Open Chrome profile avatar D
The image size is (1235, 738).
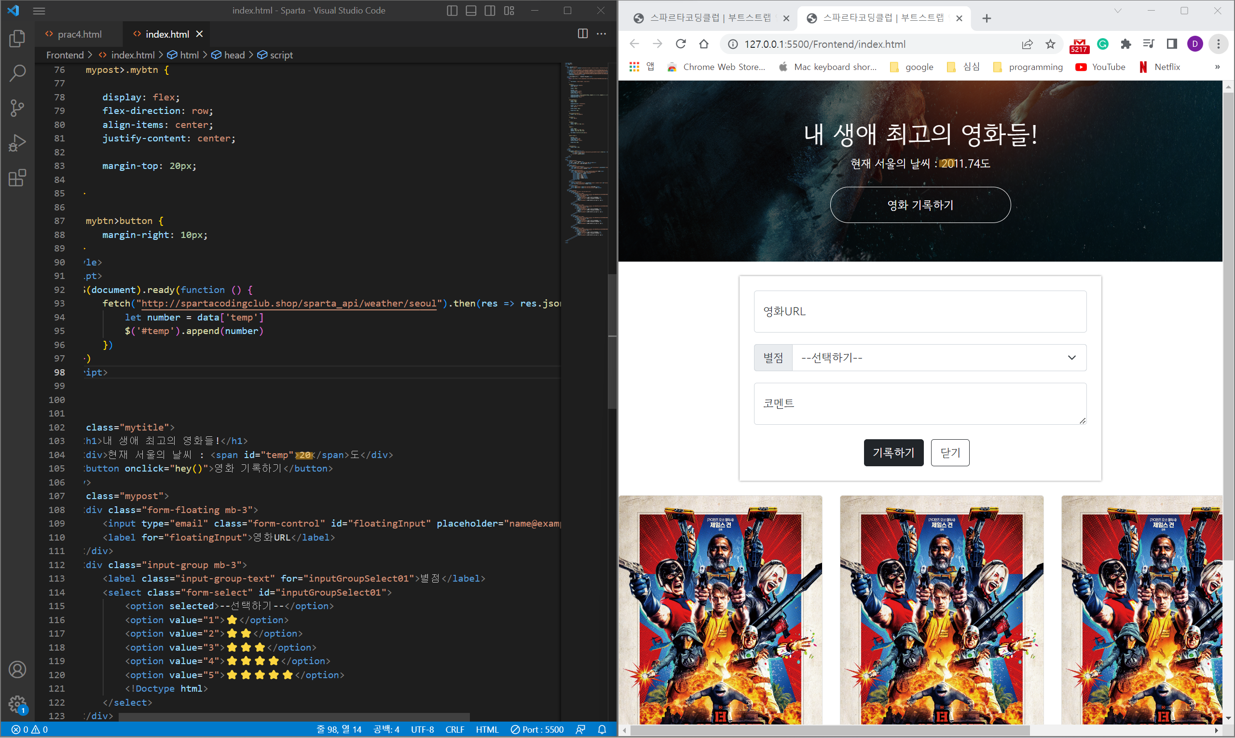(1195, 44)
